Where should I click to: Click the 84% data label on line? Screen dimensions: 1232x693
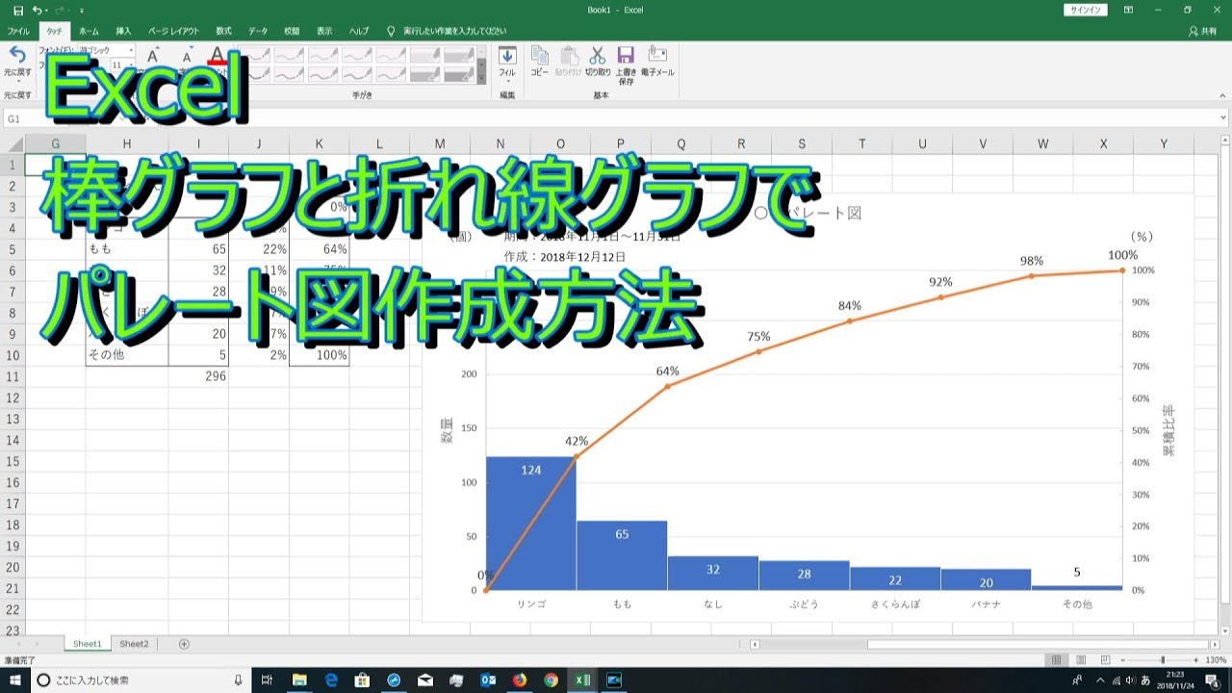(x=849, y=306)
